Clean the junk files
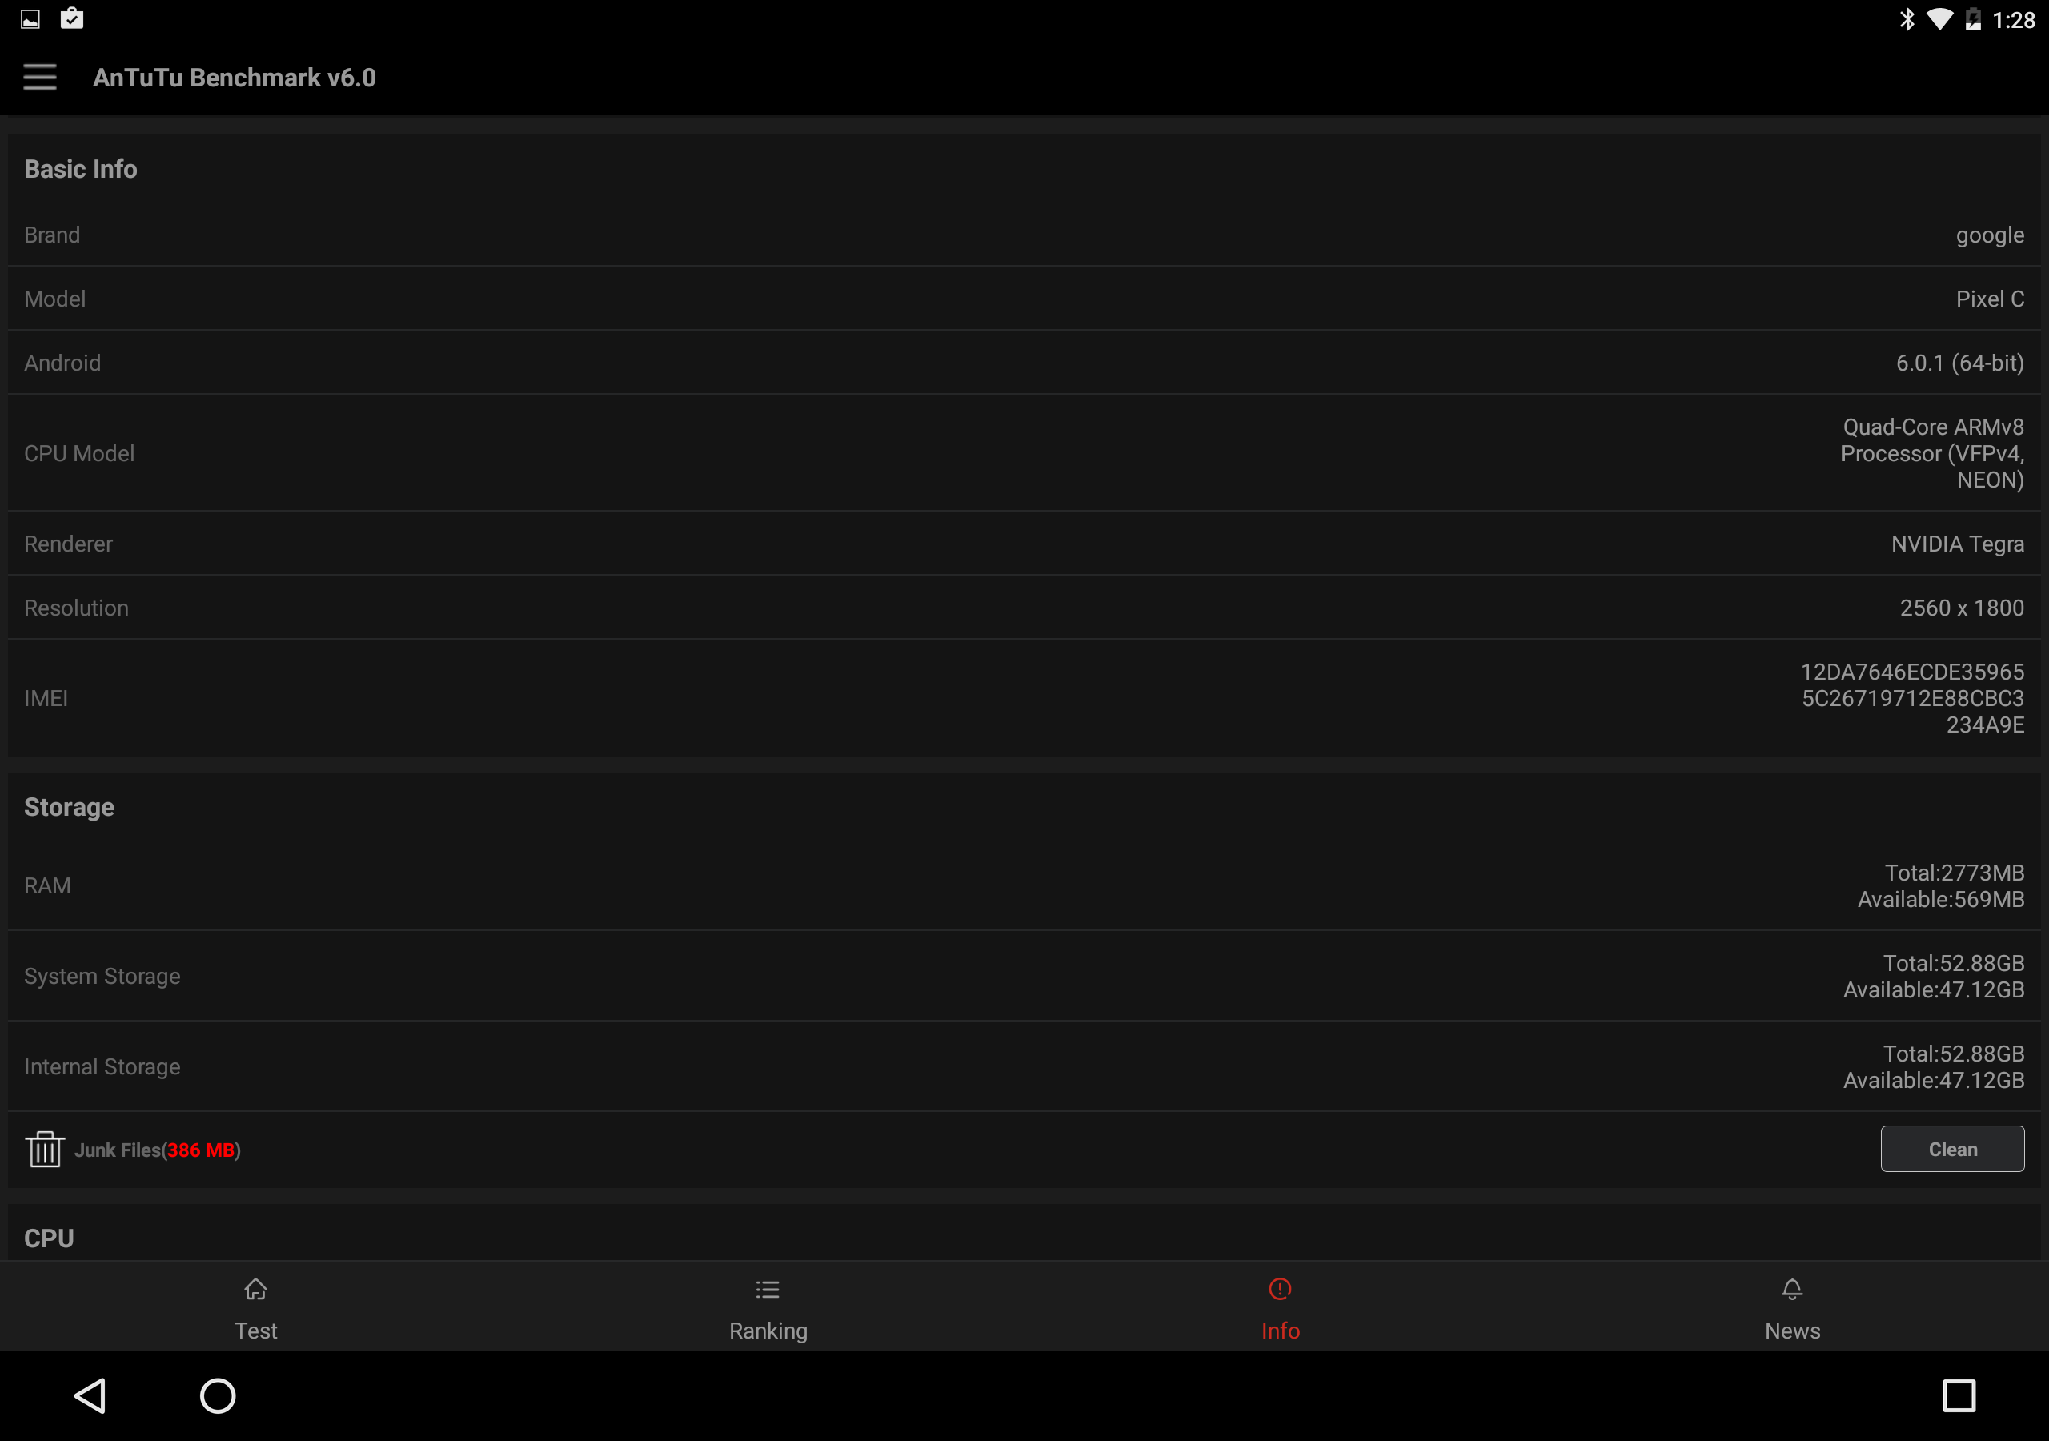 (x=1953, y=1149)
